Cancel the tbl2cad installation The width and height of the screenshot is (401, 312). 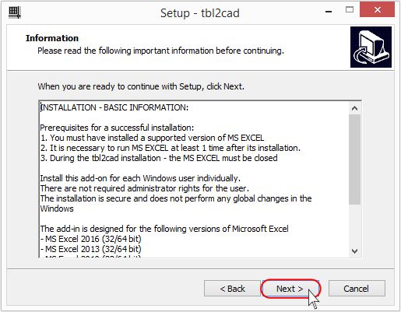(357, 289)
